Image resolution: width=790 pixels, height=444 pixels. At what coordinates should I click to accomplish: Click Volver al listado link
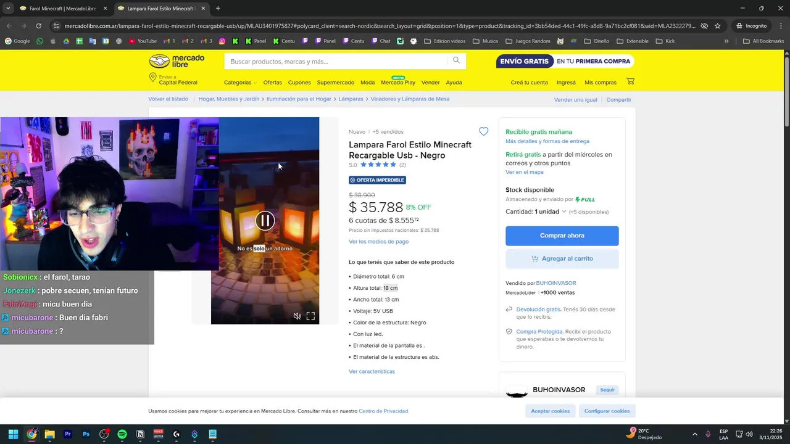click(x=168, y=99)
